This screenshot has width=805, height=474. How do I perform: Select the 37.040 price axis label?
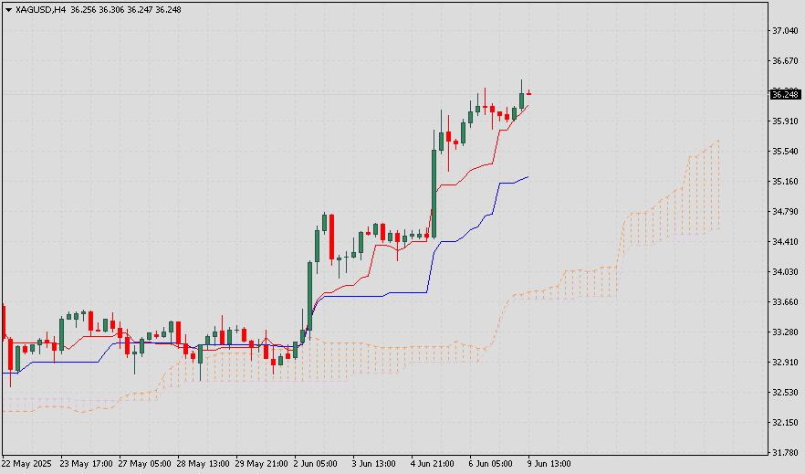[x=786, y=31]
